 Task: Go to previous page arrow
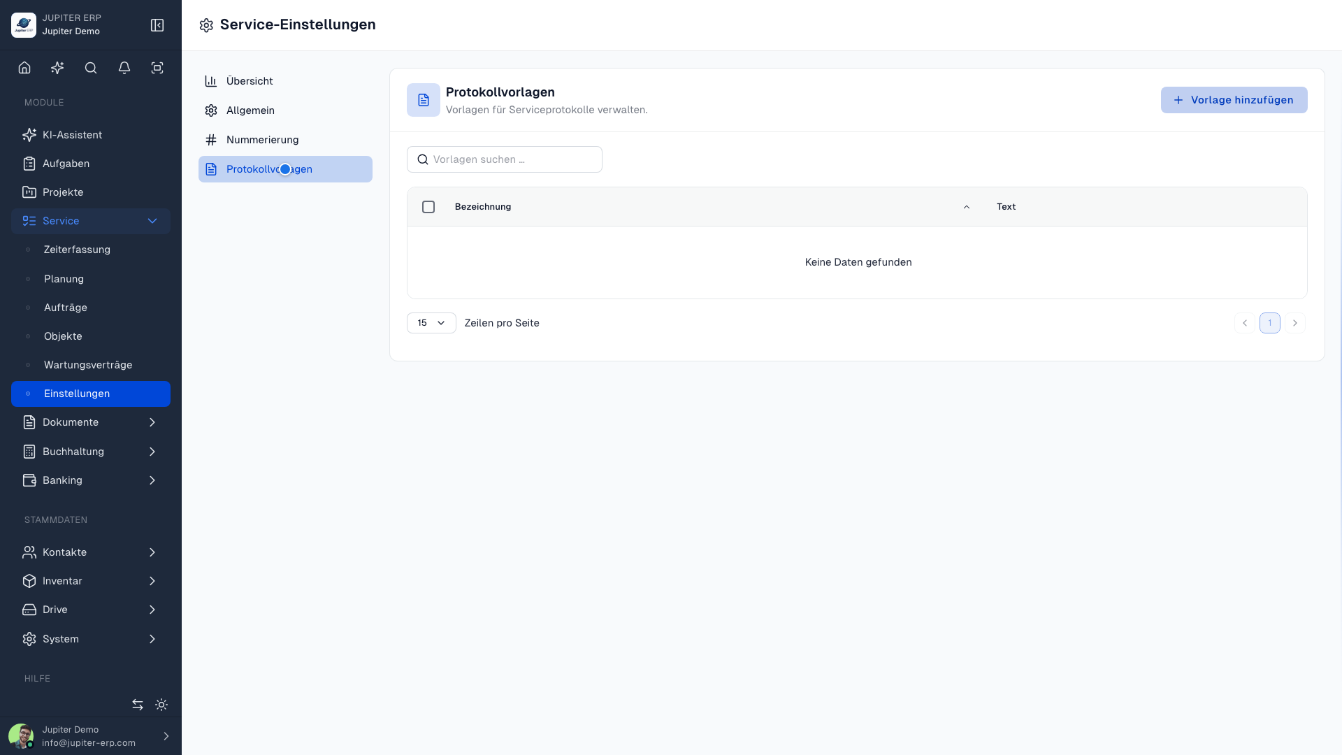tap(1245, 323)
